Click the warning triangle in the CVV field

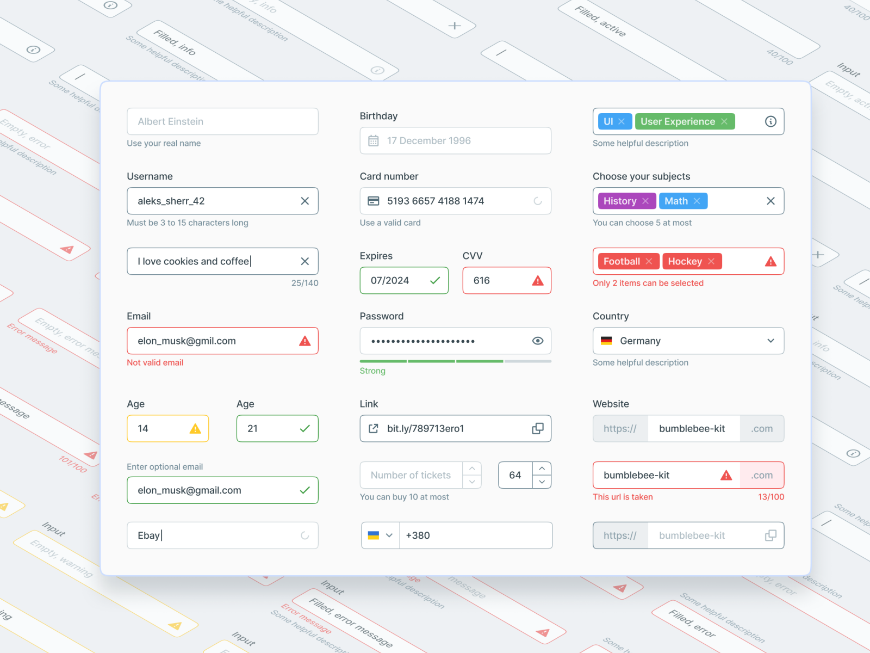pyautogui.click(x=538, y=280)
